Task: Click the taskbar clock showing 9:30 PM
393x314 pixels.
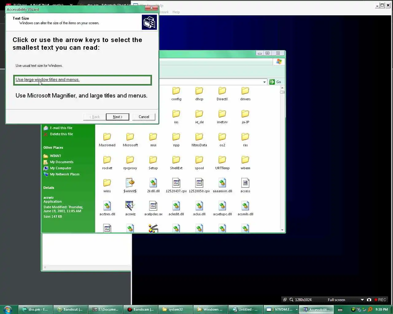Action: tap(381, 309)
